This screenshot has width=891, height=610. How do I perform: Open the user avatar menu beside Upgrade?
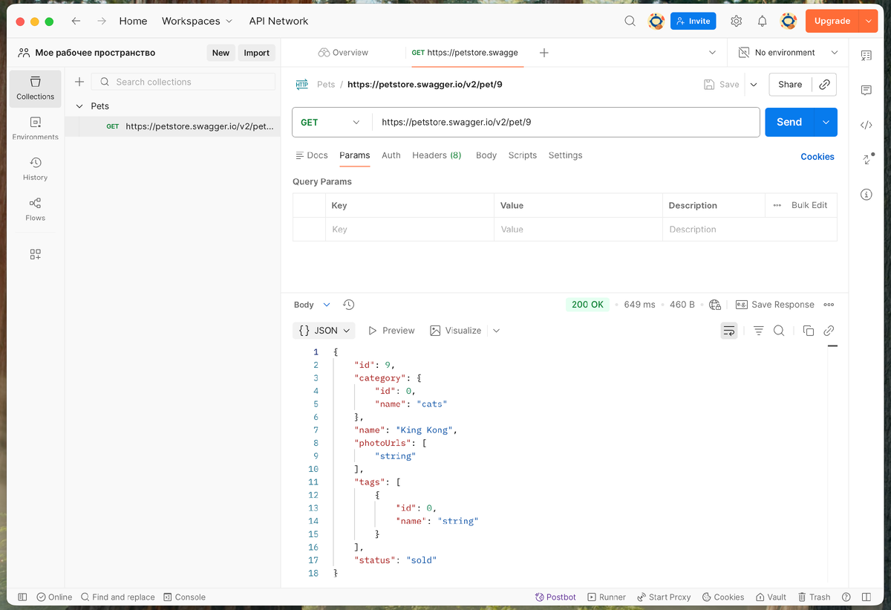789,21
